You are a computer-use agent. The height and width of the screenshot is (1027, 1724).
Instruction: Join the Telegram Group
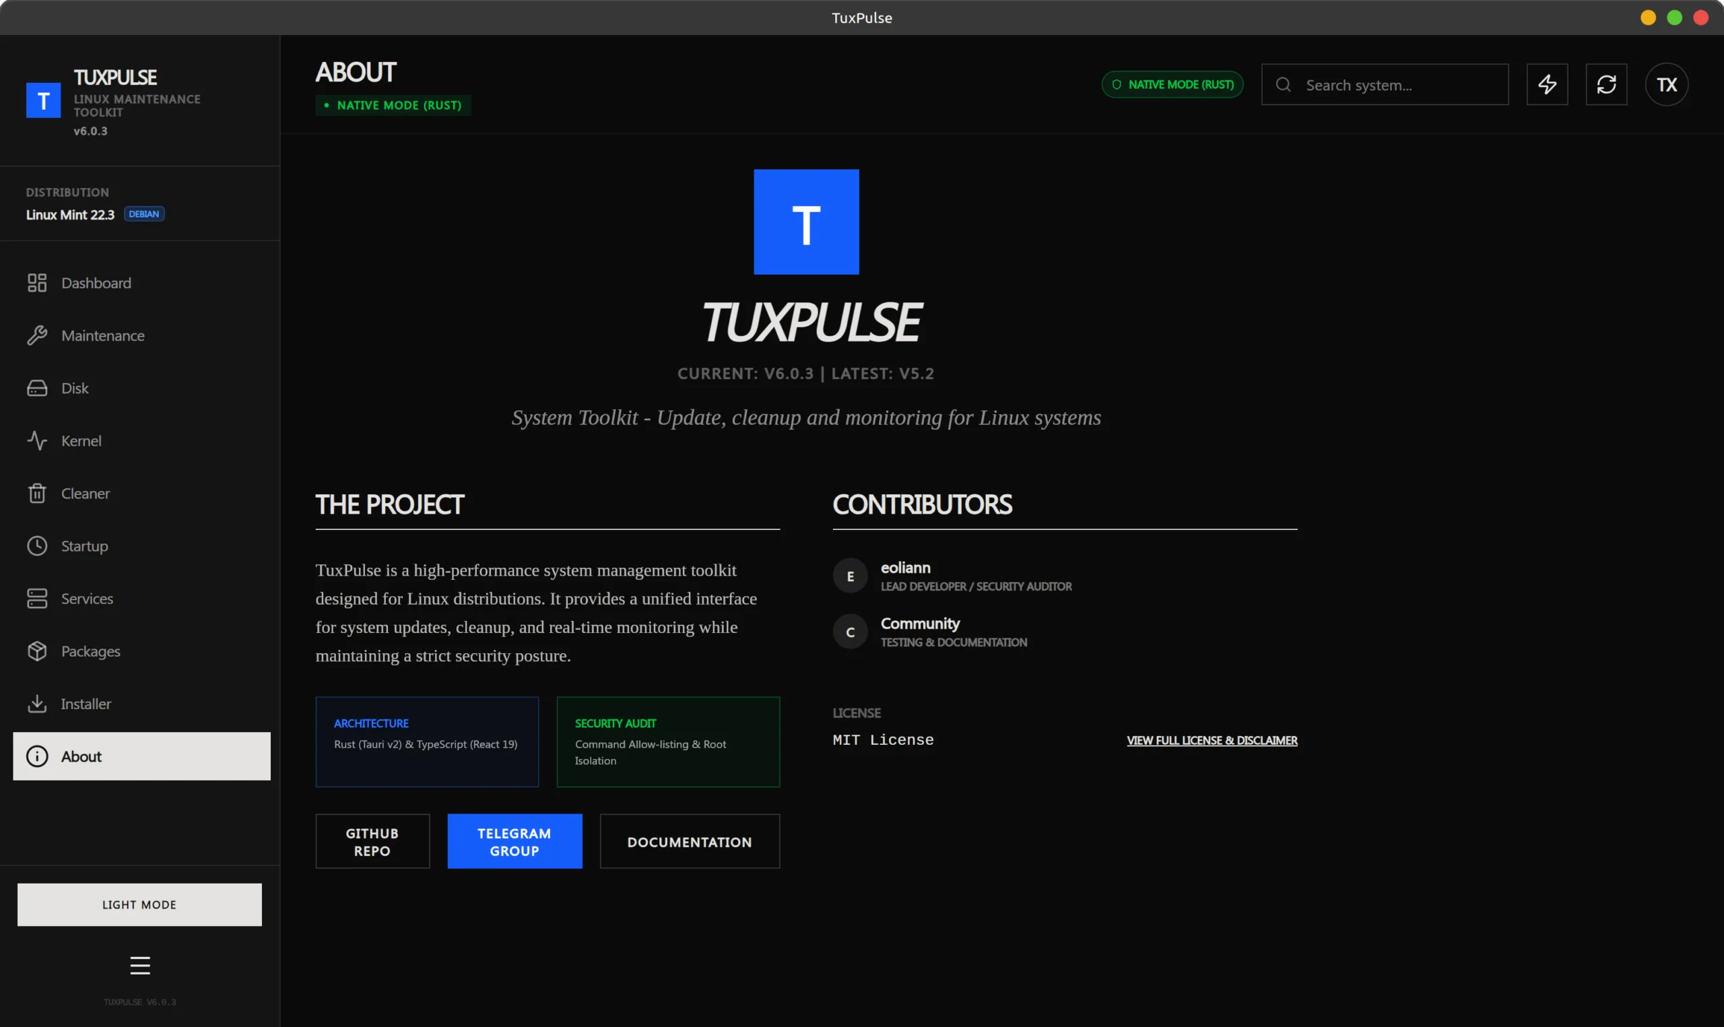click(514, 842)
